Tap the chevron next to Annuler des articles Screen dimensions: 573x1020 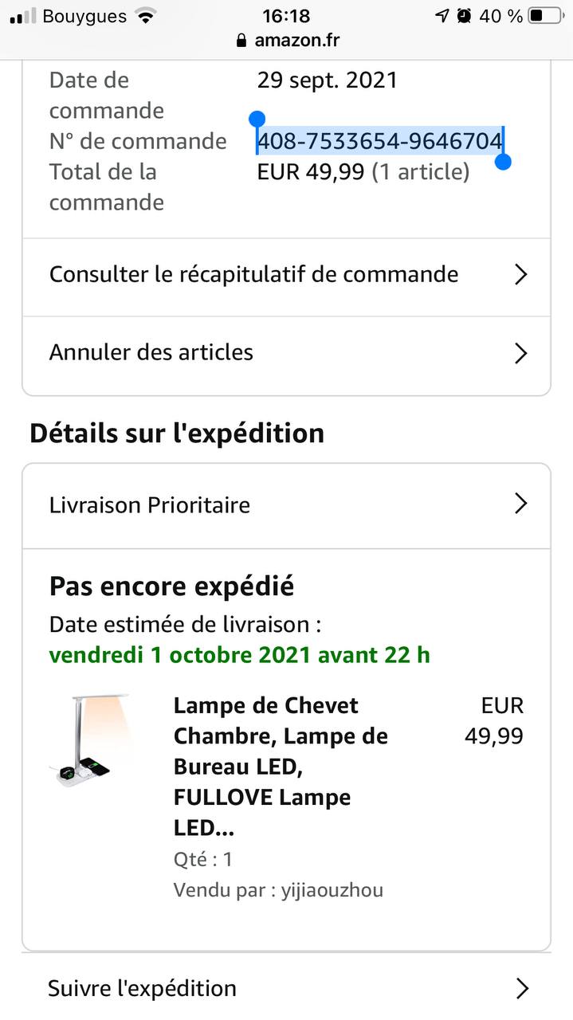click(x=521, y=353)
